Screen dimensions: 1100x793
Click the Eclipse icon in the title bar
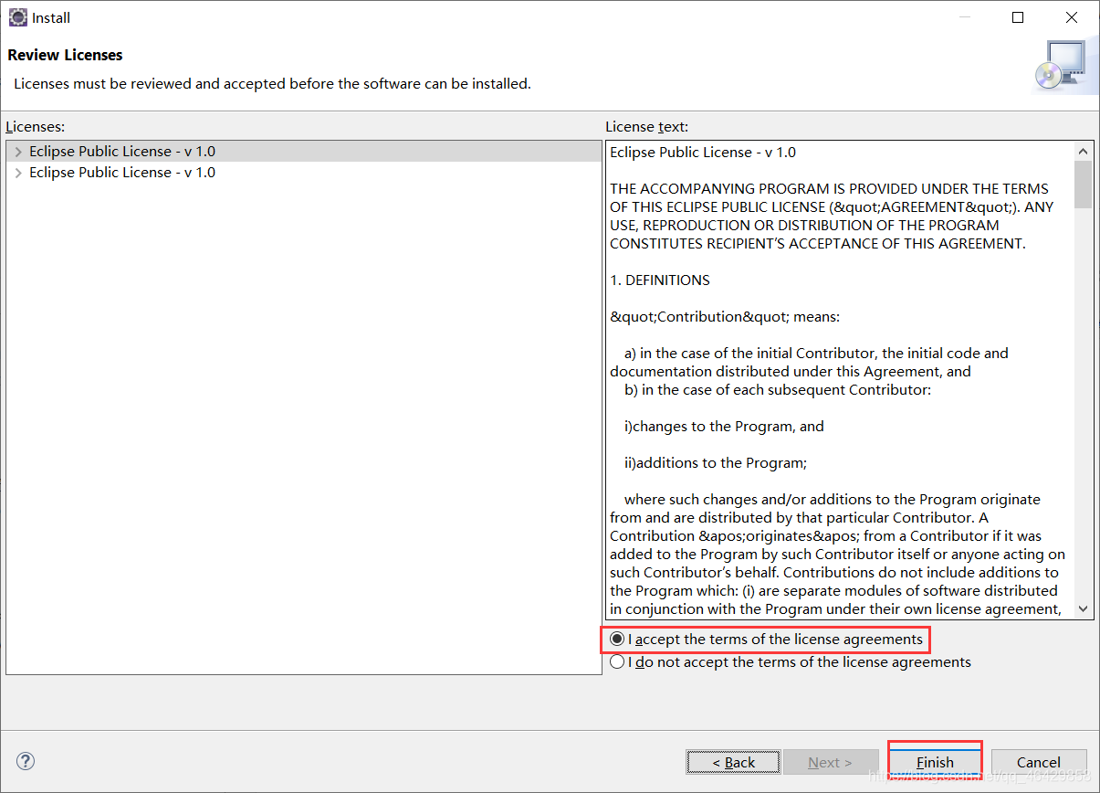point(17,17)
